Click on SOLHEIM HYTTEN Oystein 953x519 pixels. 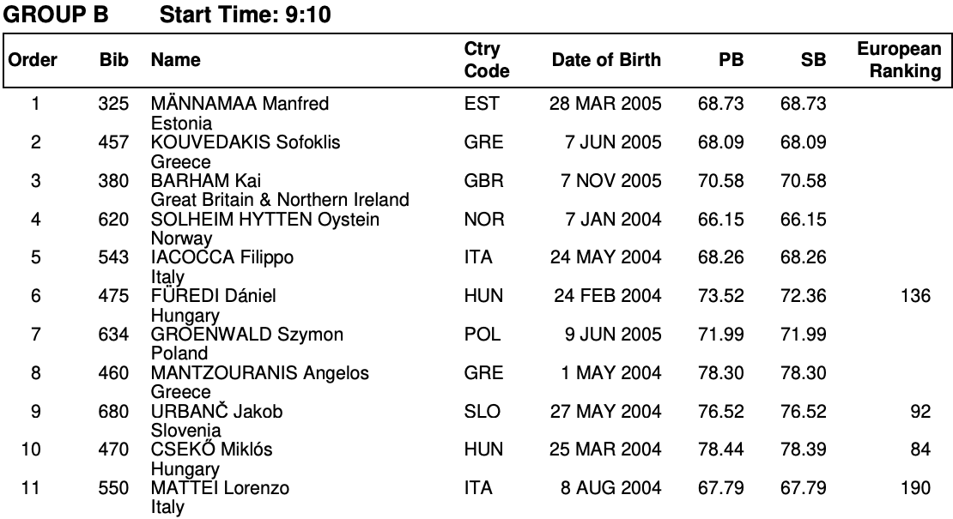coord(265,220)
